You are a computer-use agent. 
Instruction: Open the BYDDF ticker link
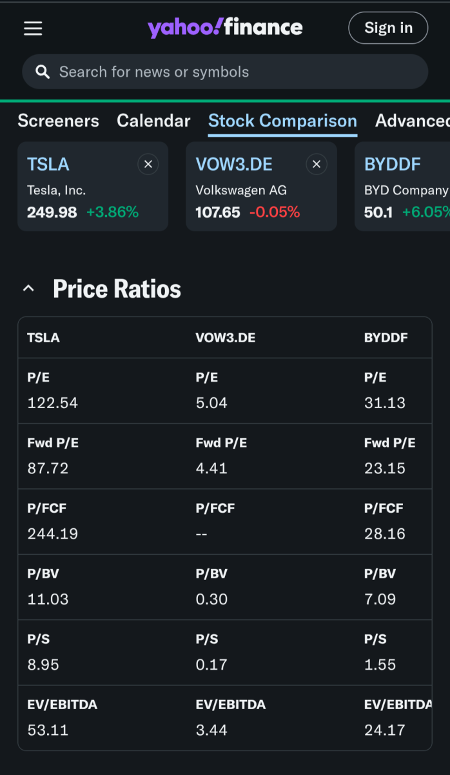392,164
